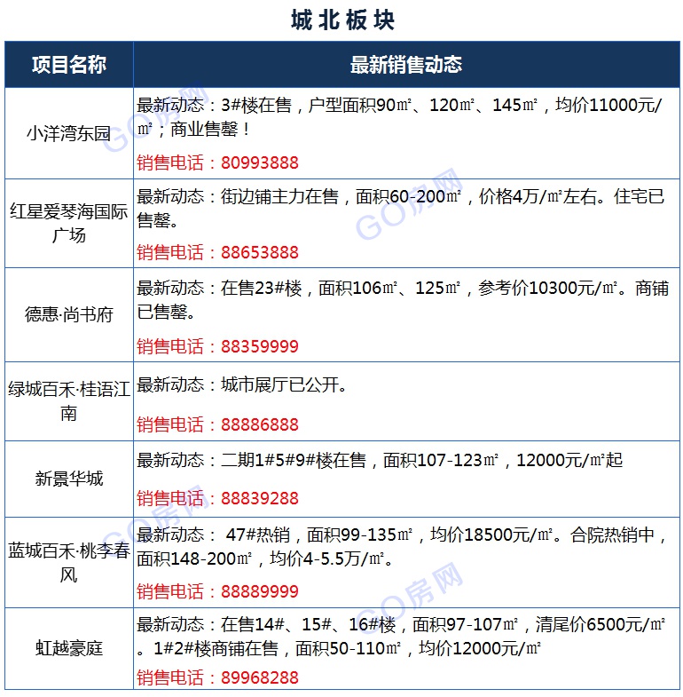The height and width of the screenshot is (697, 683).
Task: Select the 新景华城 project name cell
Action: (69, 479)
